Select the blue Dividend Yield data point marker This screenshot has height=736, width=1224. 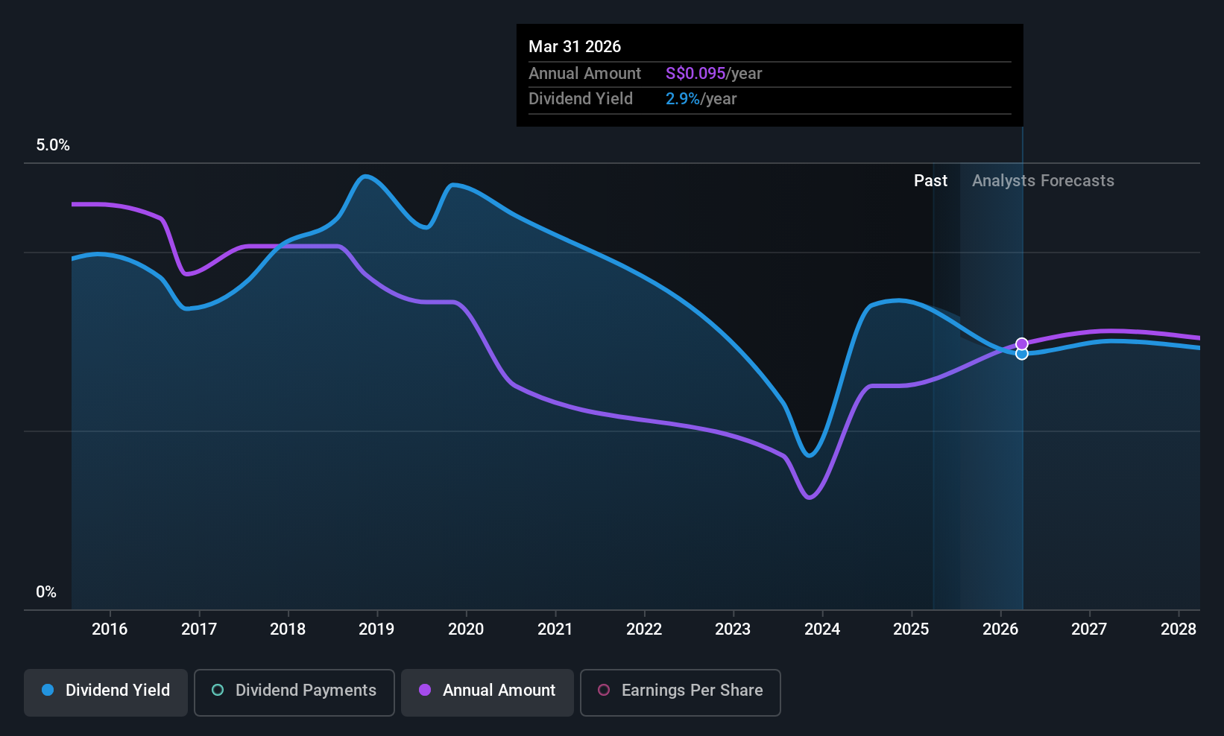click(1022, 354)
